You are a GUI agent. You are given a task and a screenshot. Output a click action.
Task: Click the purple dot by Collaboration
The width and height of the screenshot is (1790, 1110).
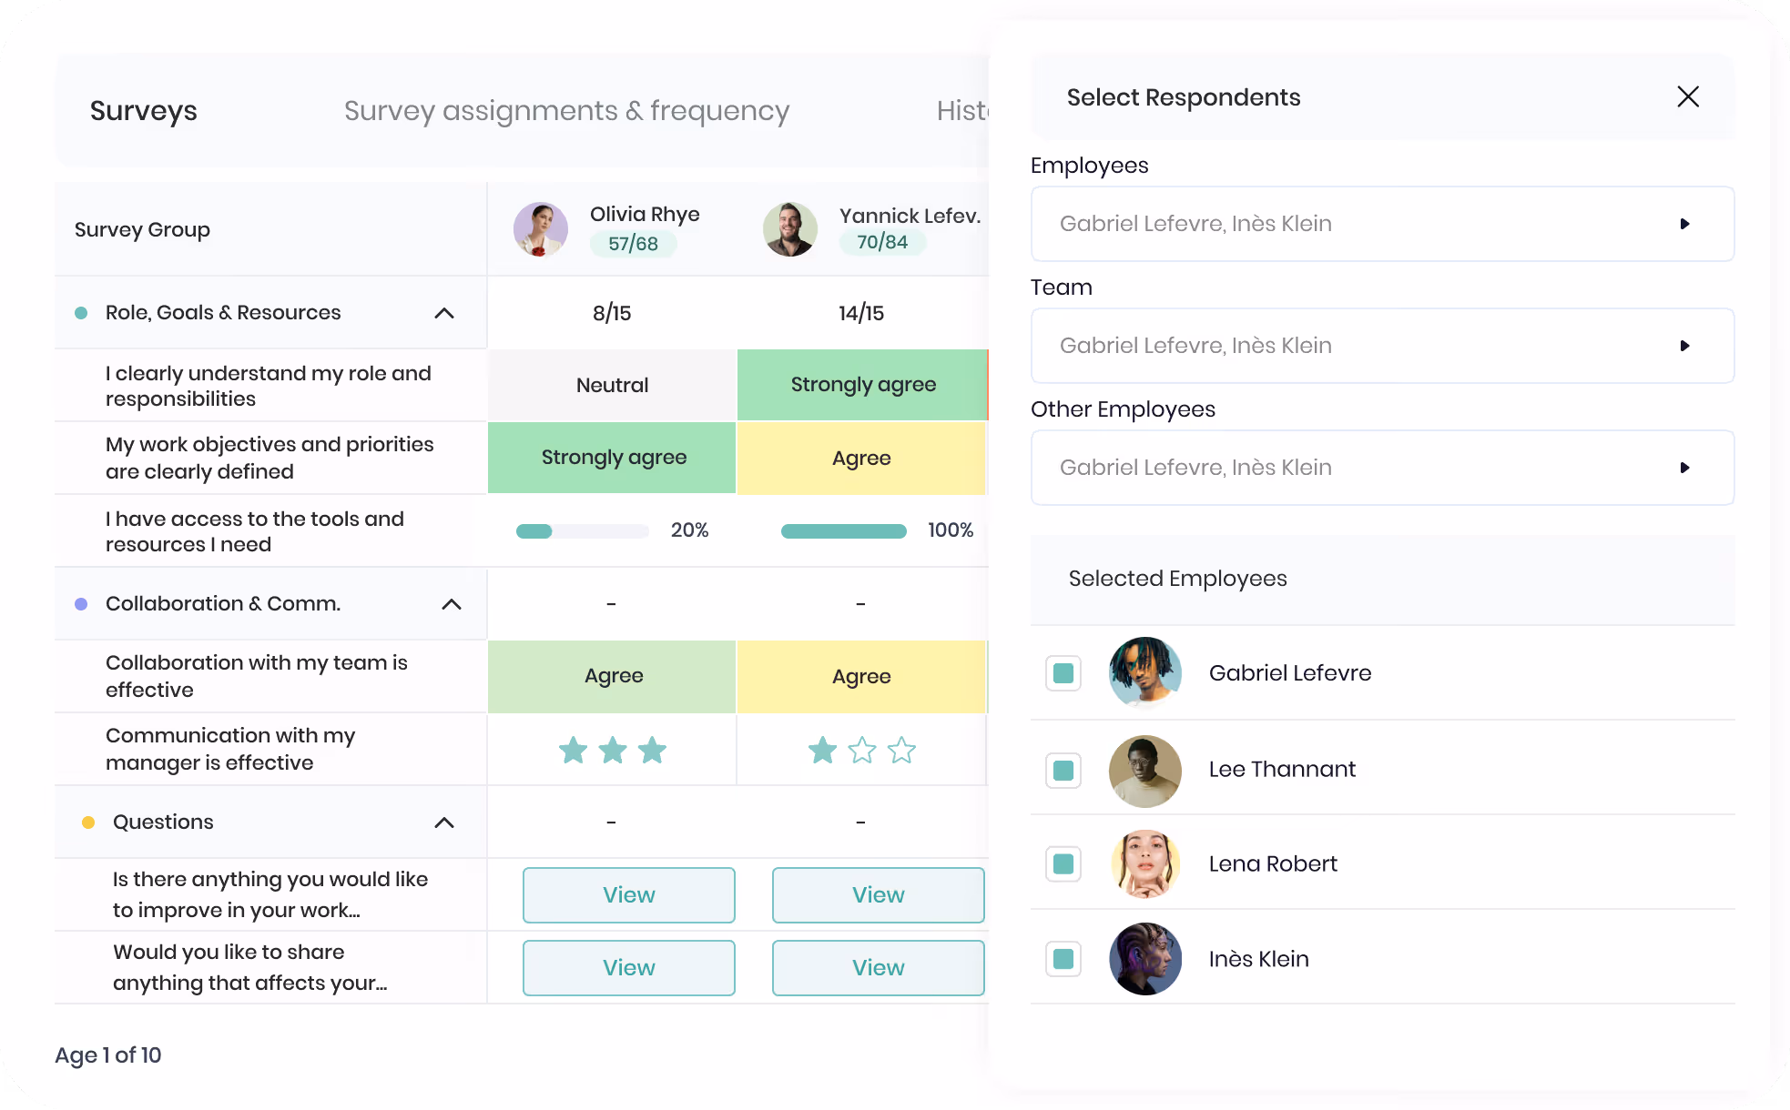pos(81,604)
